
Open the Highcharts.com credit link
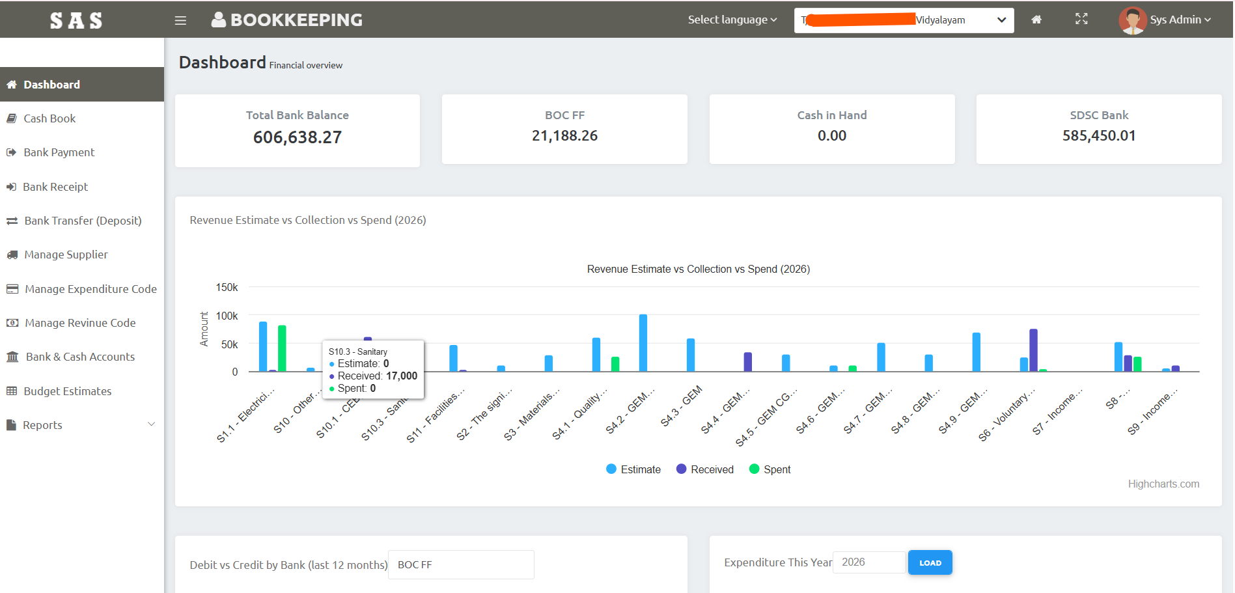[x=1163, y=484]
